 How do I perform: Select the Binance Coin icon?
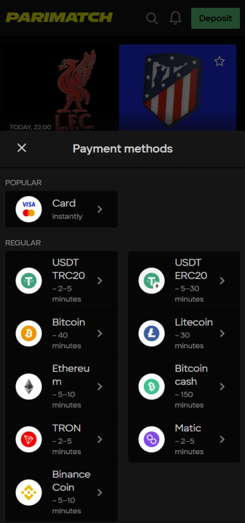(x=29, y=492)
